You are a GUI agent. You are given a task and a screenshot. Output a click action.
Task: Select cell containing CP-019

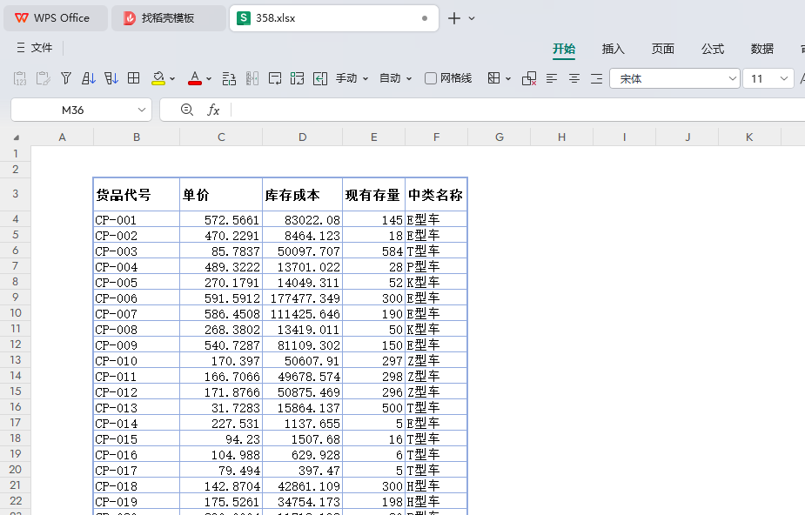[137, 502]
